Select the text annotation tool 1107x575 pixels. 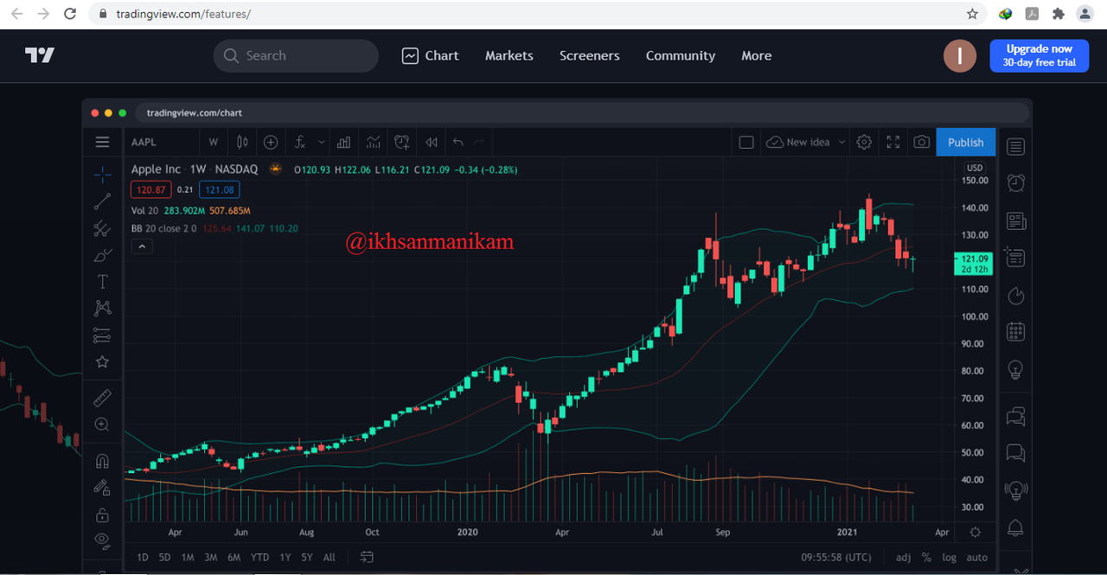(102, 282)
